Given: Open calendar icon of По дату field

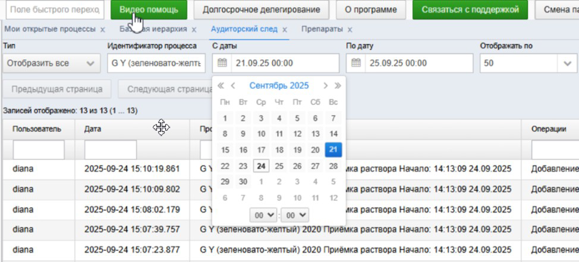Looking at the screenshot, I should tap(355, 63).
